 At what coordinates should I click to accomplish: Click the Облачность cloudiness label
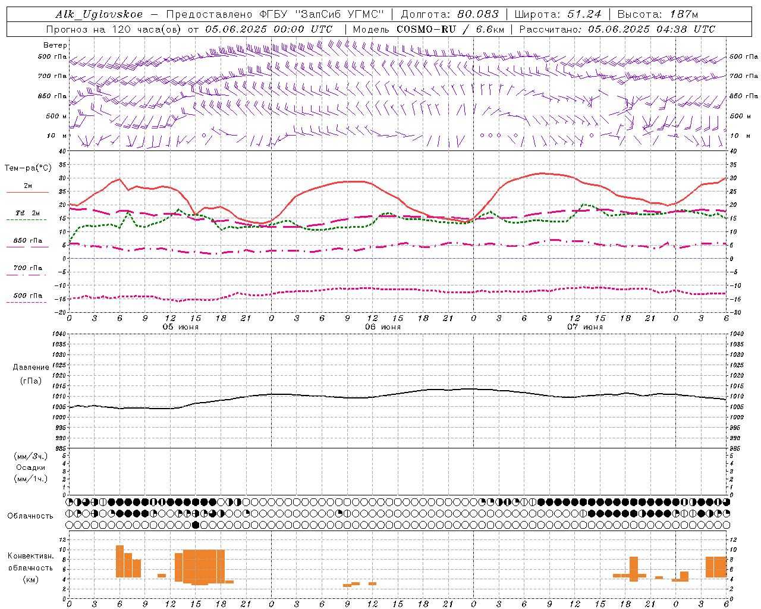point(30,516)
